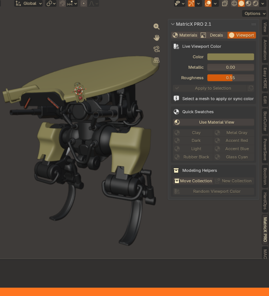Screen dimensions: 269x296
Task: Open the View sidebar tab
Action: (x=265, y=27)
